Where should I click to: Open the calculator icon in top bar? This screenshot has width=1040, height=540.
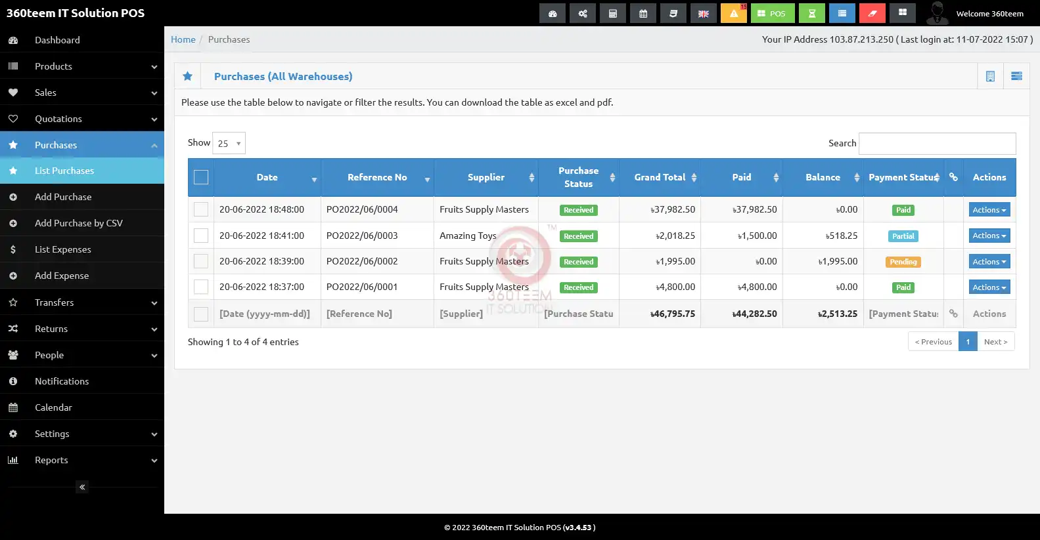[x=613, y=13]
